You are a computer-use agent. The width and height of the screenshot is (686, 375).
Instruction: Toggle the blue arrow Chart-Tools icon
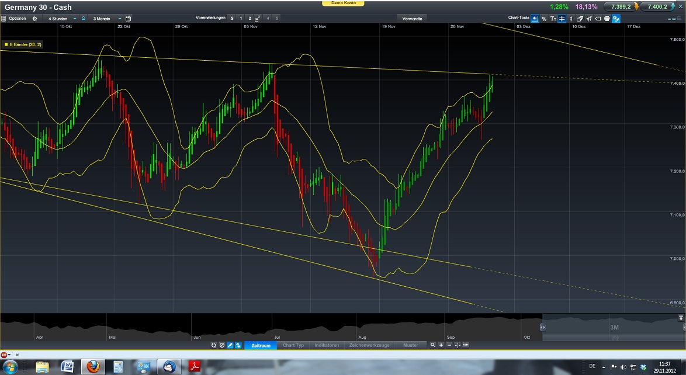535,18
